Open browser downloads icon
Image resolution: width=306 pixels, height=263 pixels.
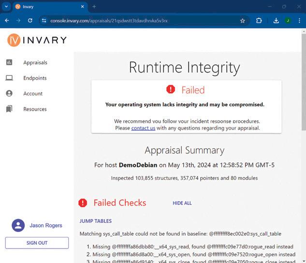[276, 20]
